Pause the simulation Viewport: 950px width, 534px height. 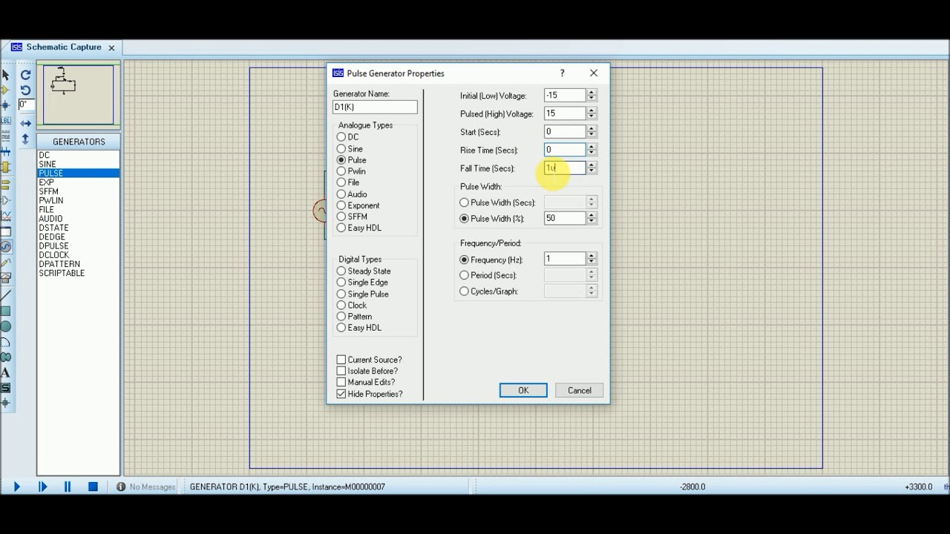[68, 487]
